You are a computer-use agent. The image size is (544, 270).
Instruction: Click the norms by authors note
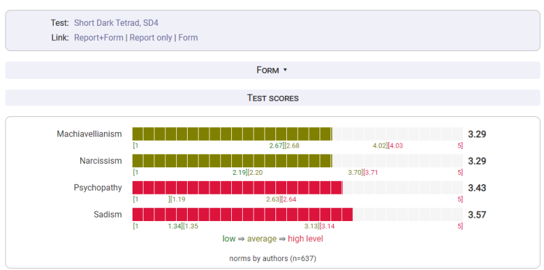tap(273, 258)
